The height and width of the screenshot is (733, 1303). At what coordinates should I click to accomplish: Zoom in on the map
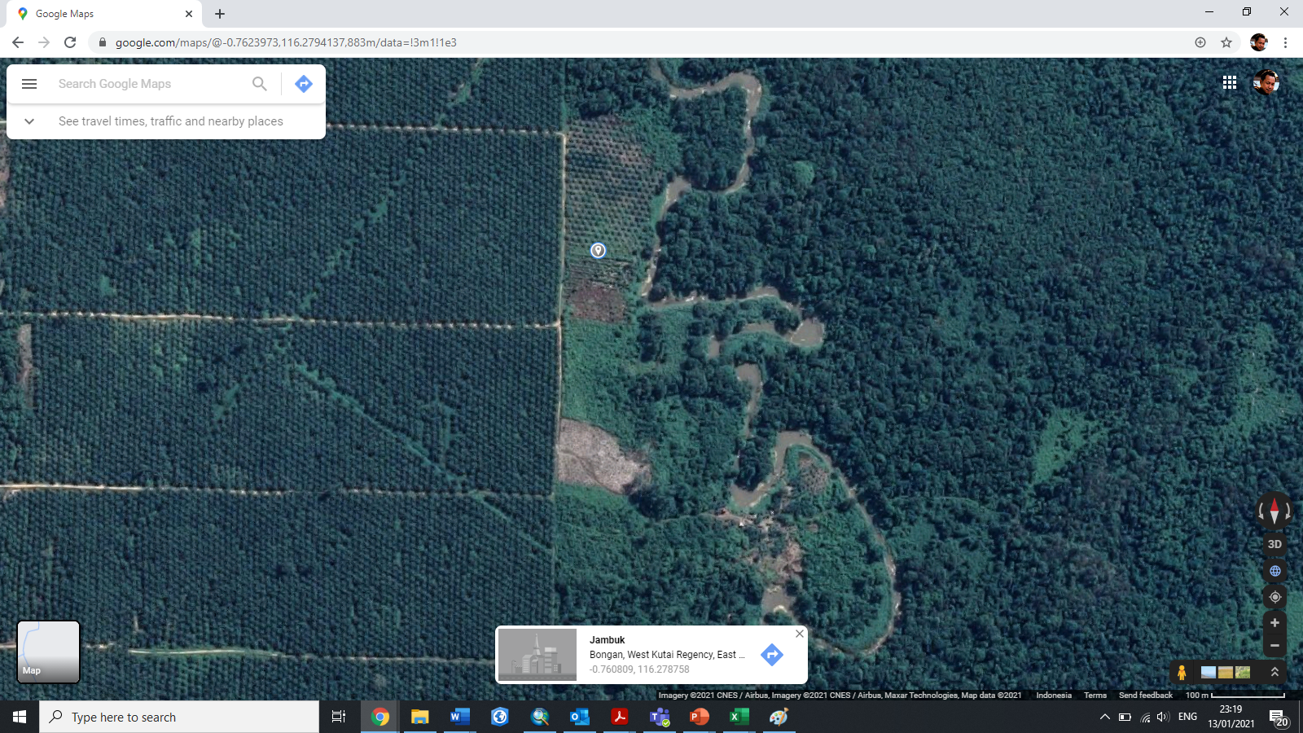[x=1274, y=623]
